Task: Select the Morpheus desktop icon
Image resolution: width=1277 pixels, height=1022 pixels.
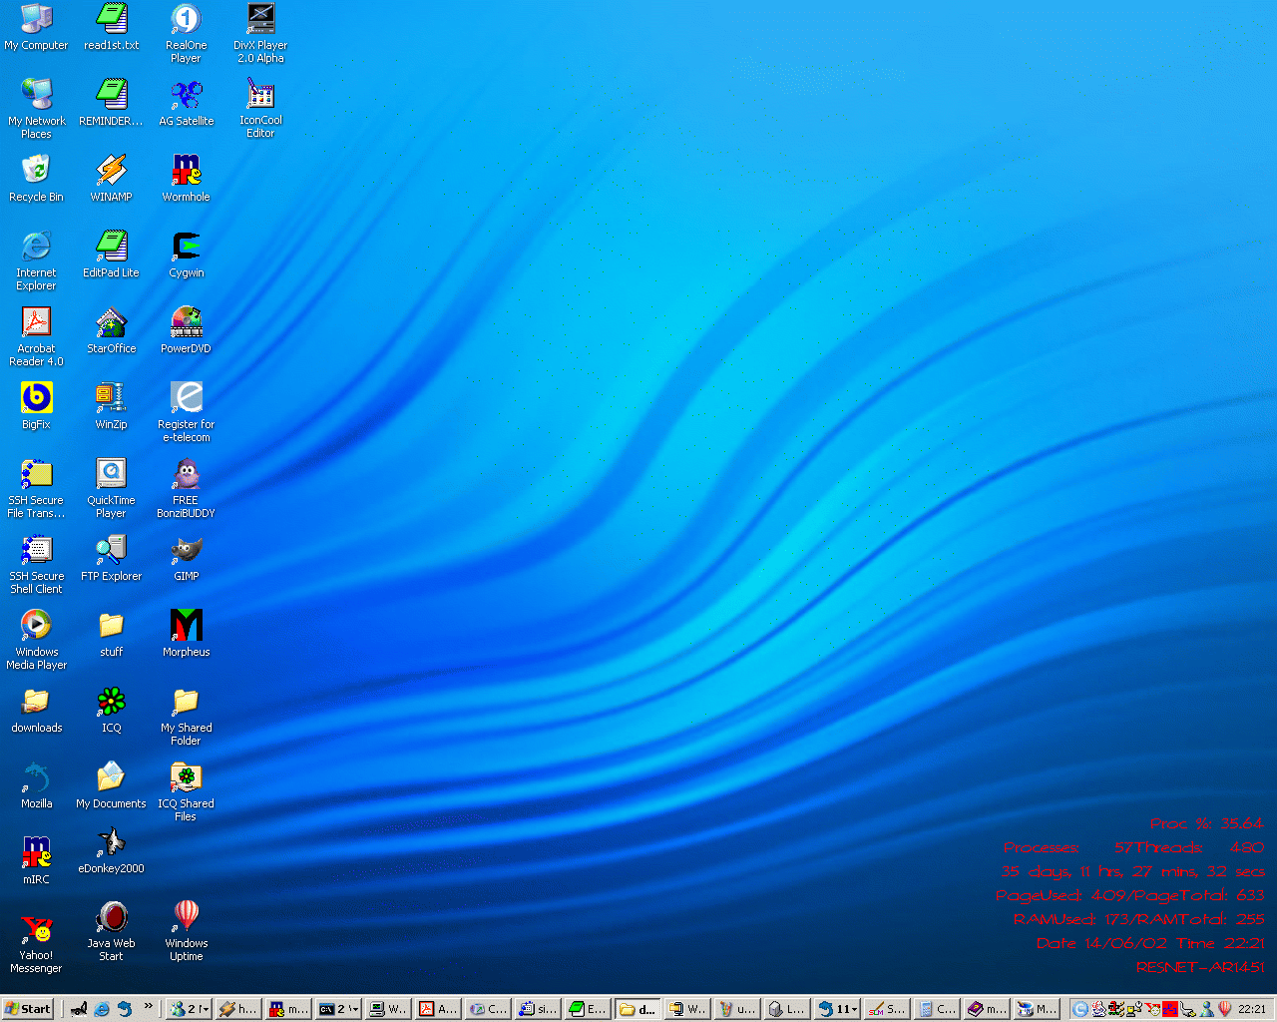Action: click(x=186, y=626)
